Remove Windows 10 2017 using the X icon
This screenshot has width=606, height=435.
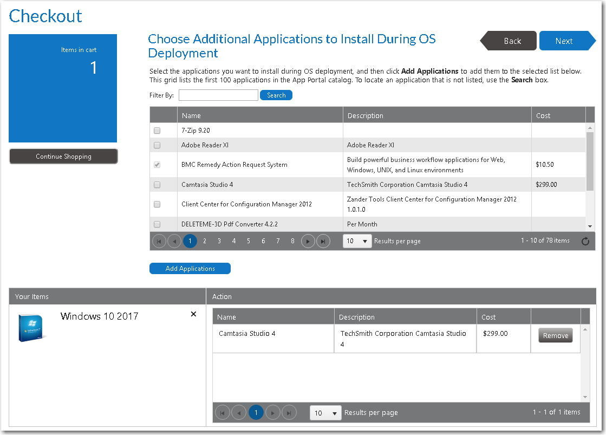point(193,314)
